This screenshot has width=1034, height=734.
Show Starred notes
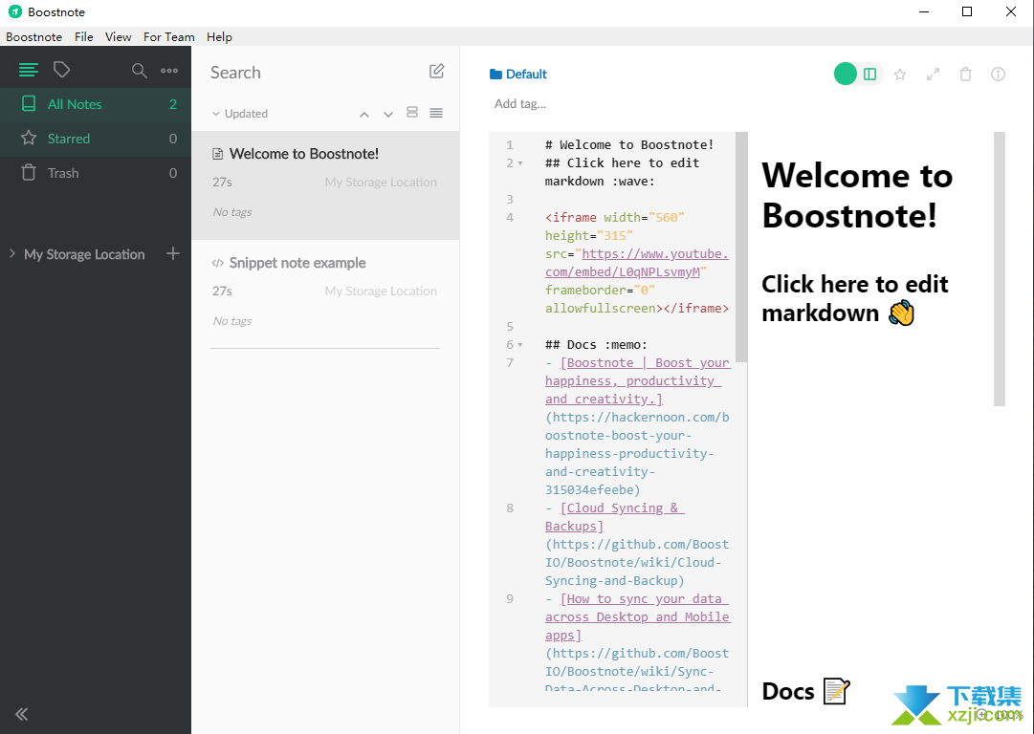click(96, 139)
